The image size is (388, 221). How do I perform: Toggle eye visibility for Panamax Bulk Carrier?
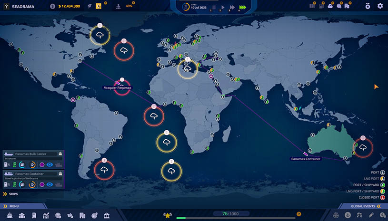coord(50,164)
